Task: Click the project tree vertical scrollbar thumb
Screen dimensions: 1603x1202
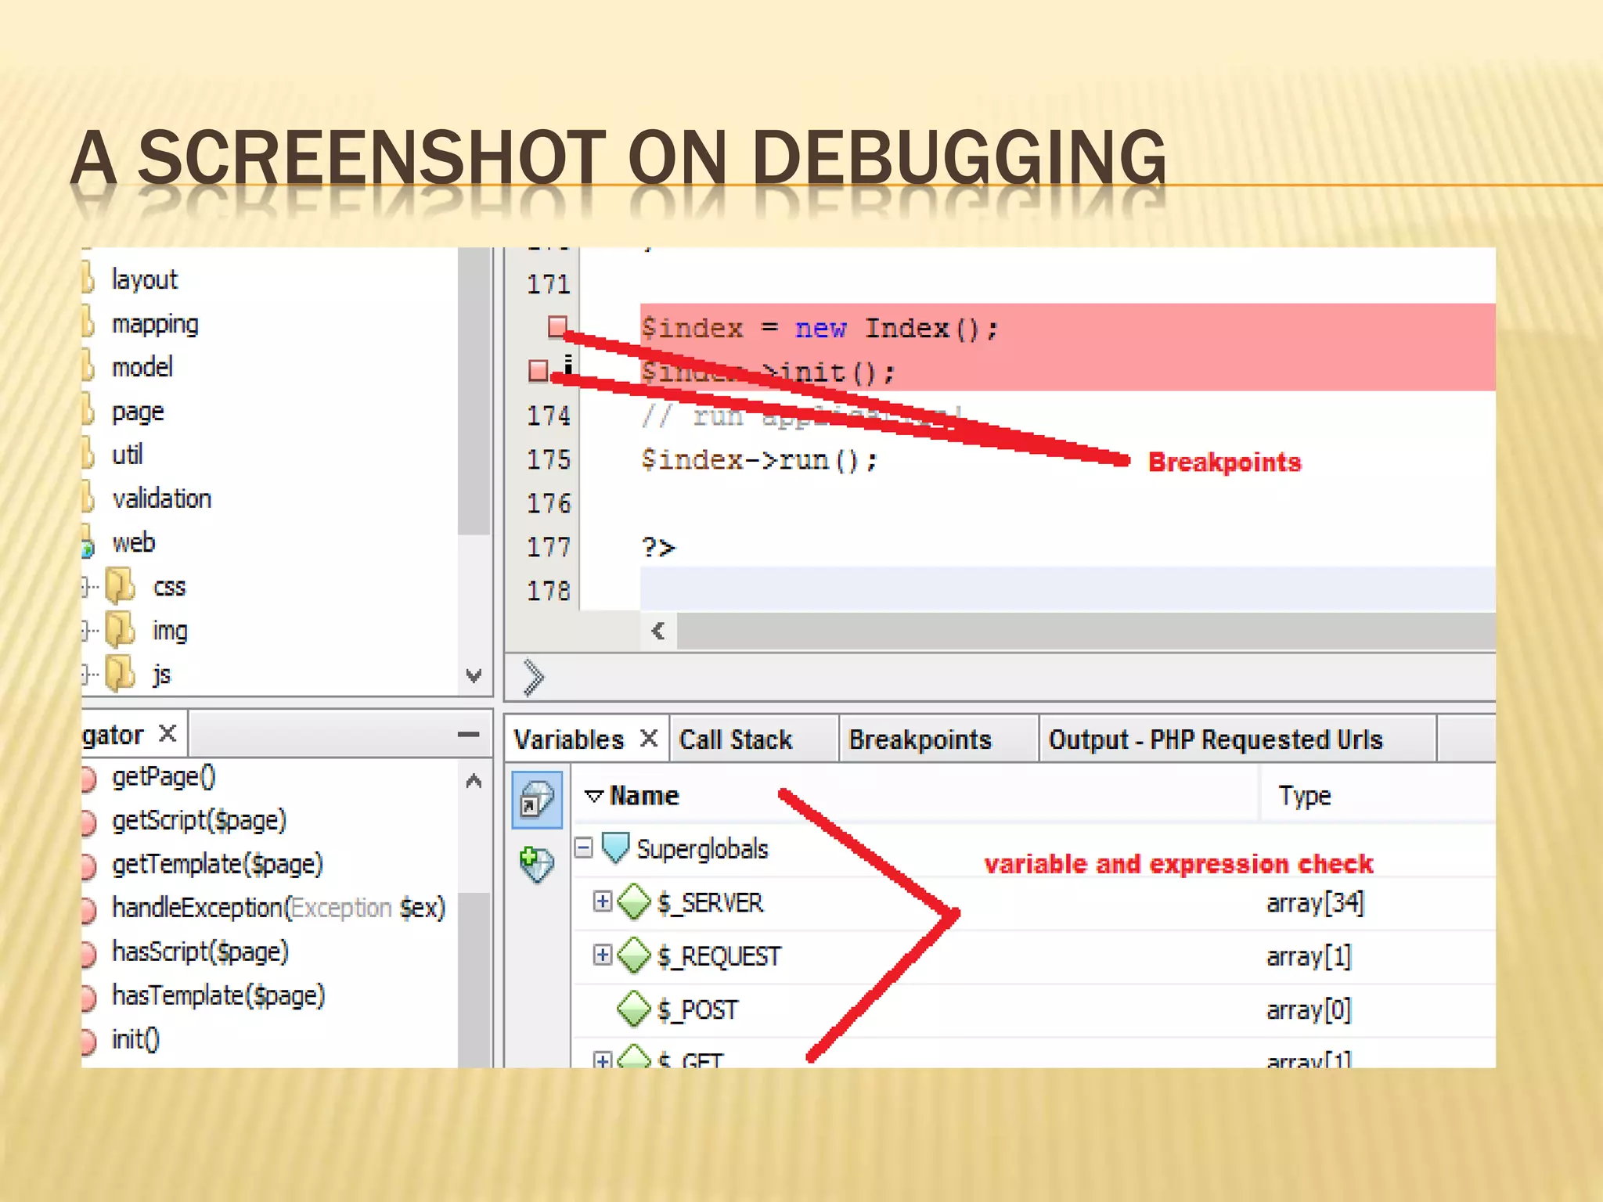Action: coord(474,391)
